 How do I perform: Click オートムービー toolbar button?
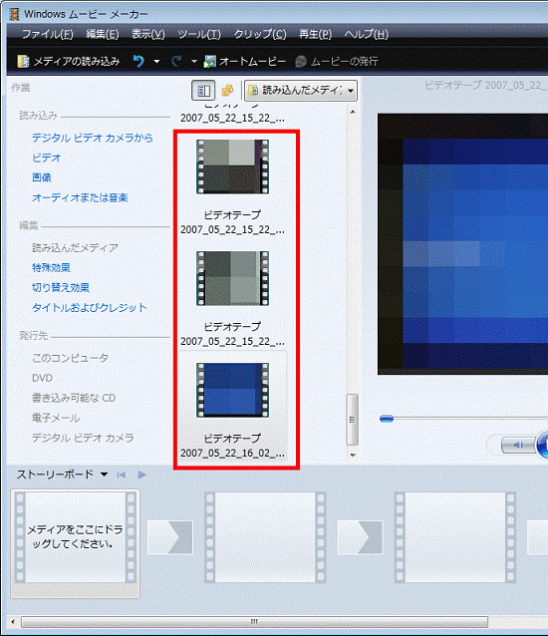coord(245,61)
